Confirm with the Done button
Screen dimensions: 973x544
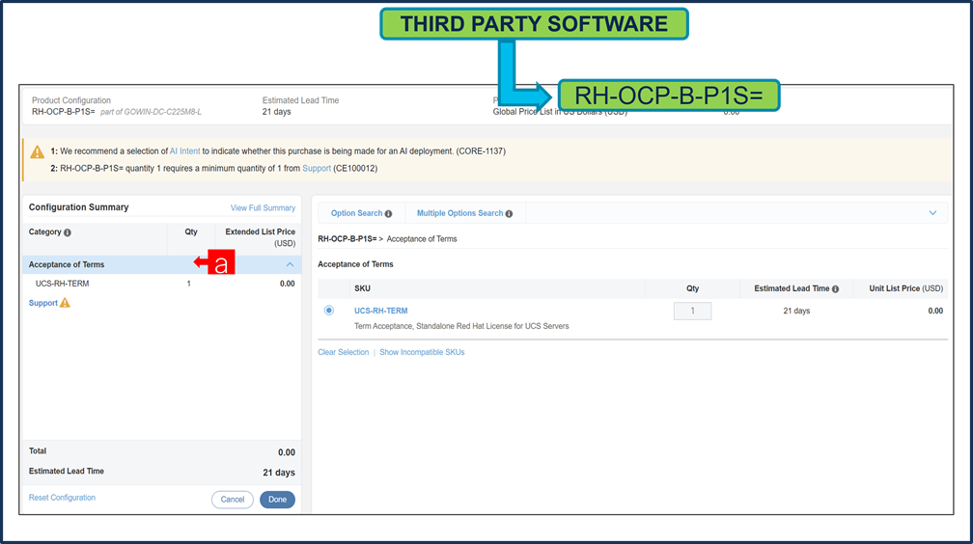coord(277,500)
